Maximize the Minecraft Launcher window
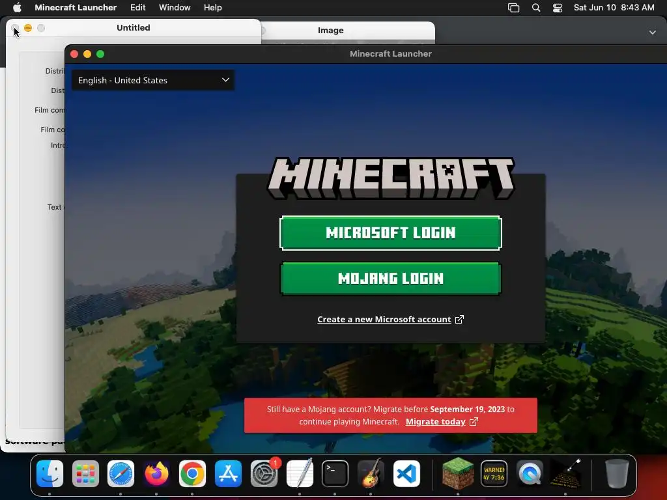Image resolution: width=667 pixels, height=500 pixels. [100, 54]
